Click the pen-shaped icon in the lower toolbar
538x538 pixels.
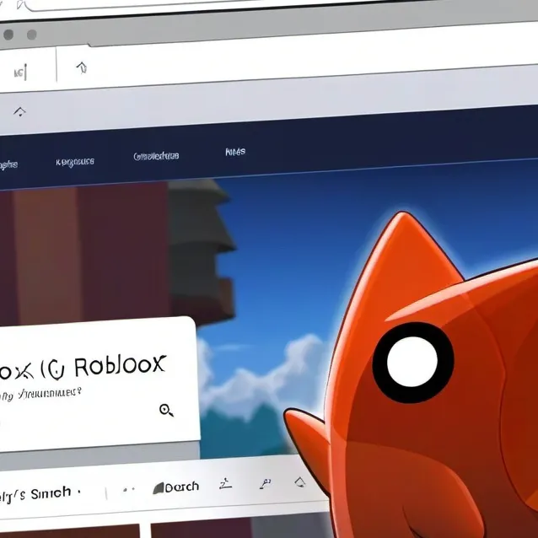[266, 483]
